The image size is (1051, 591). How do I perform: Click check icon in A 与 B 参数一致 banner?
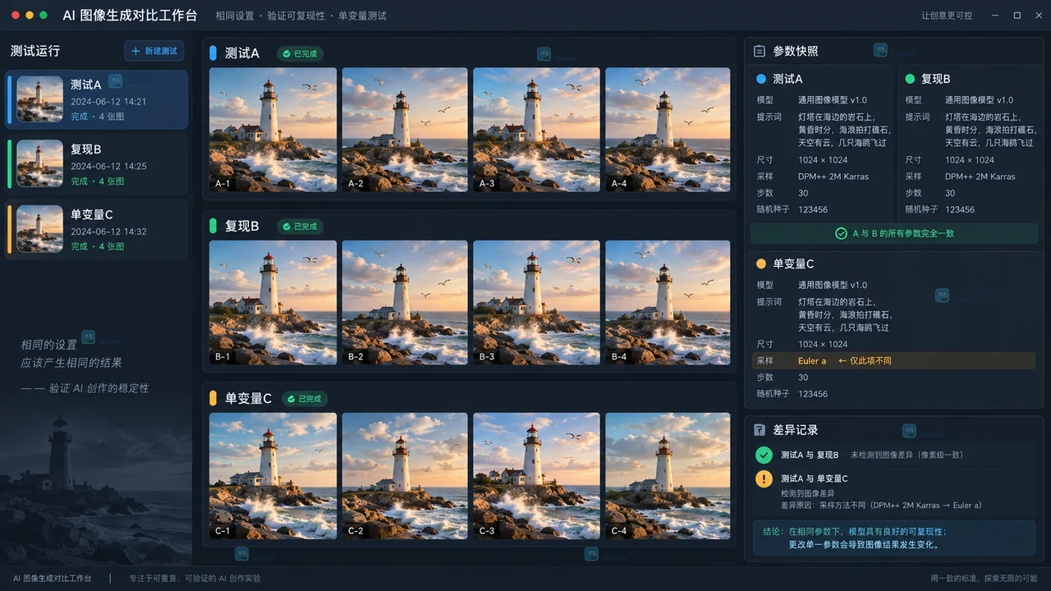pos(841,234)
